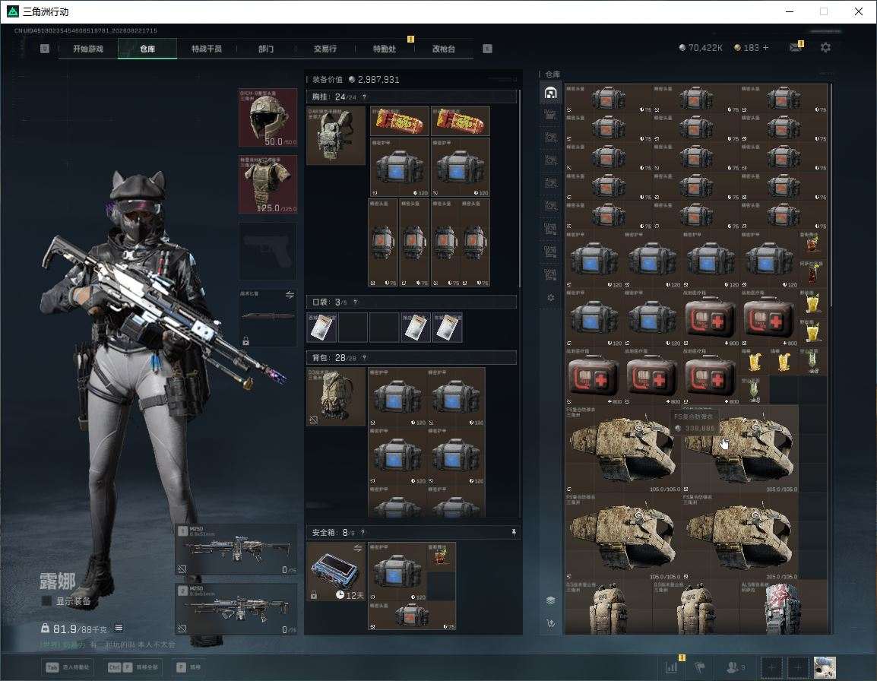Go to the 交易行 tab
The height and width of the screenshot is (681, 877).
[x=325, y=49]
